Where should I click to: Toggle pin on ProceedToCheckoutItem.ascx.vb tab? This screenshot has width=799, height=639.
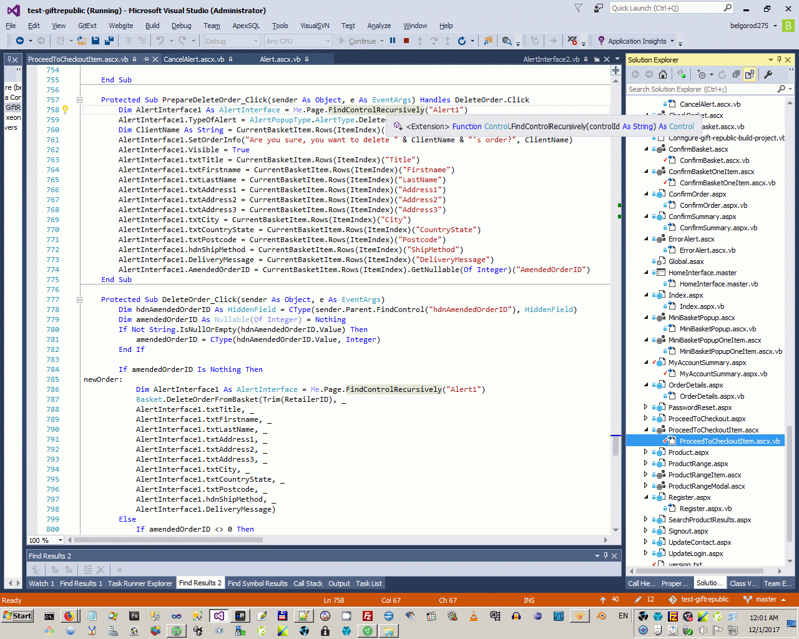click(146, 59)
